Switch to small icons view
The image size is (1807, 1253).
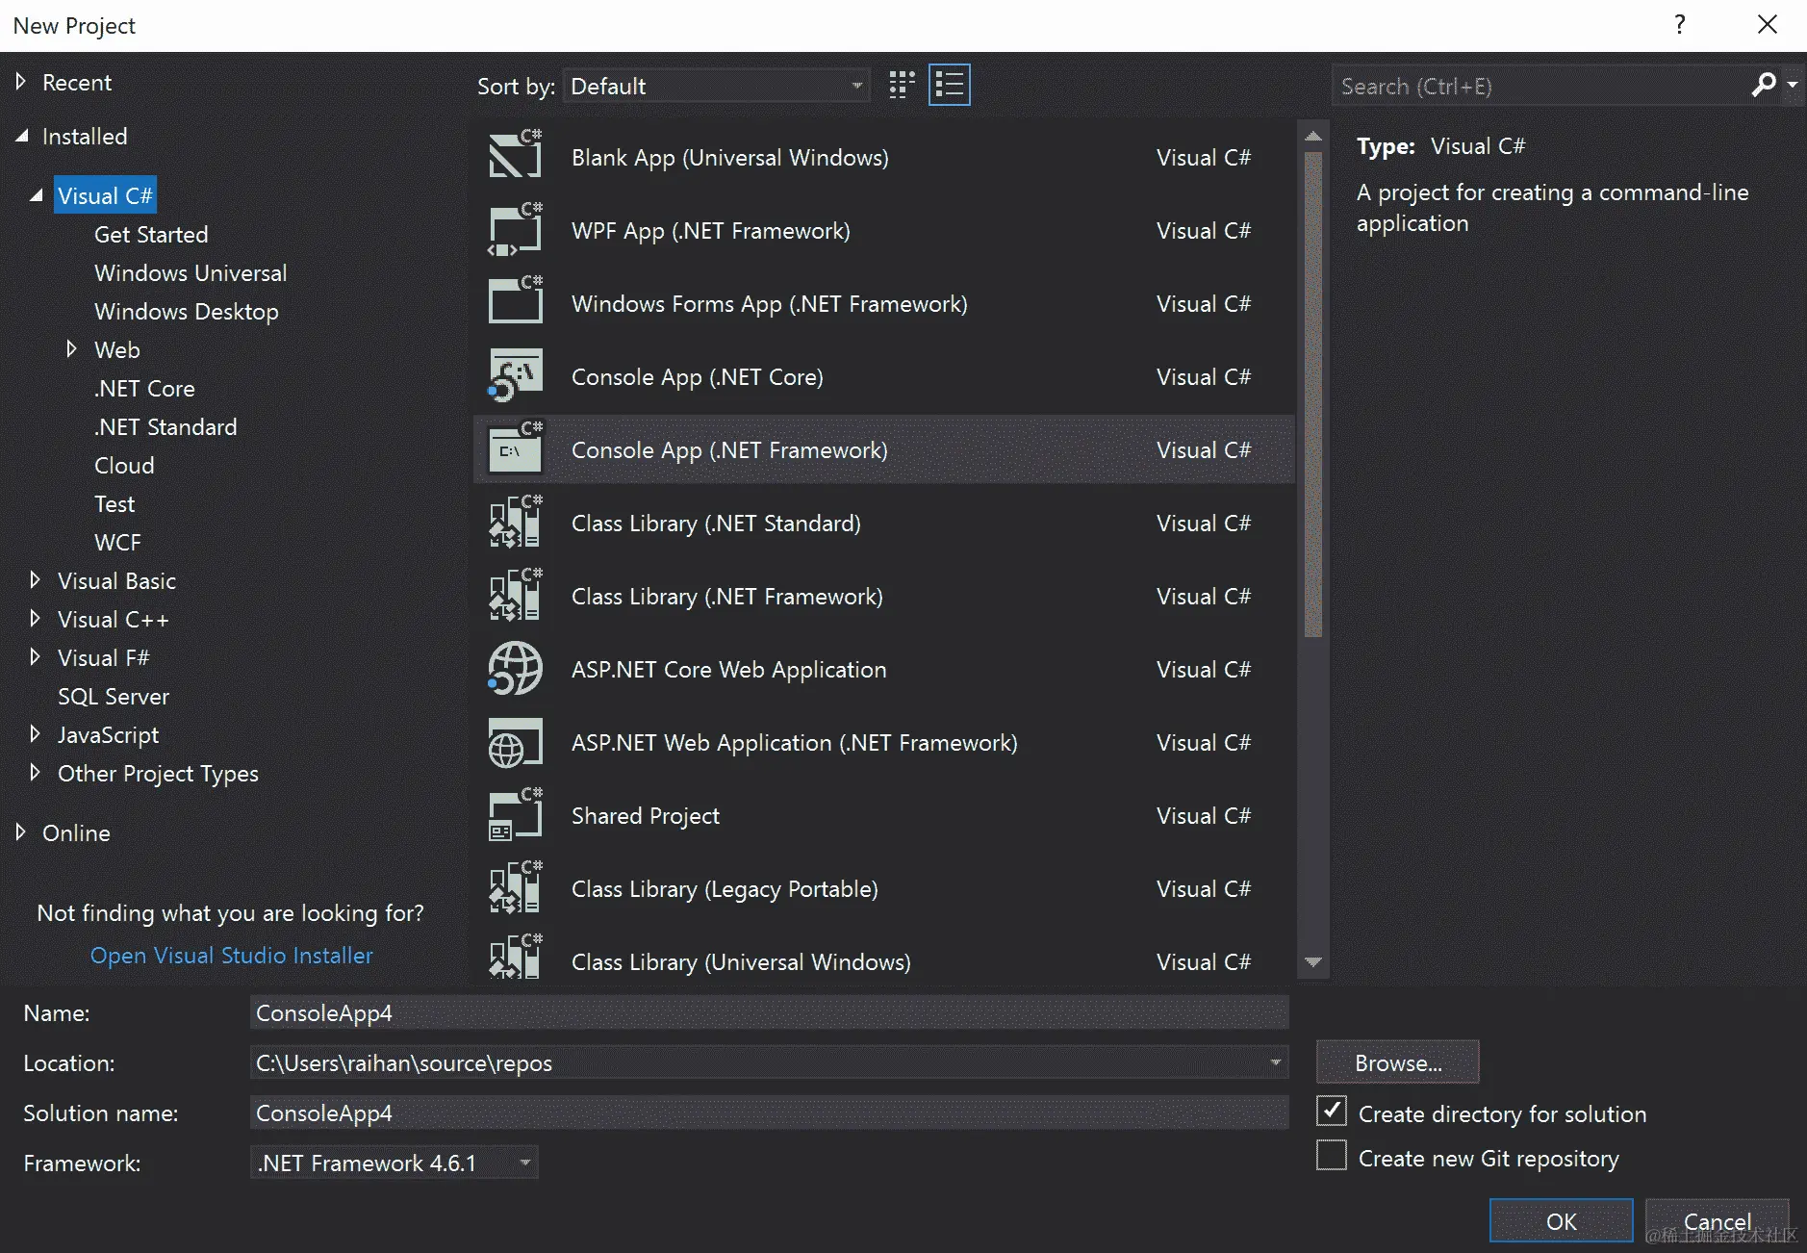tap(902, 86)
